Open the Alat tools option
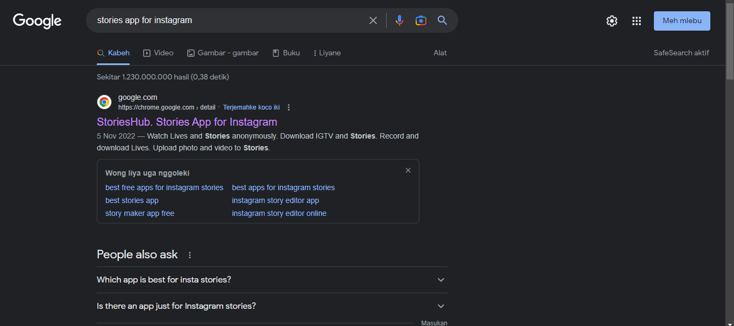The height and width of the screenshot is (326, 734). click(440, 53)
